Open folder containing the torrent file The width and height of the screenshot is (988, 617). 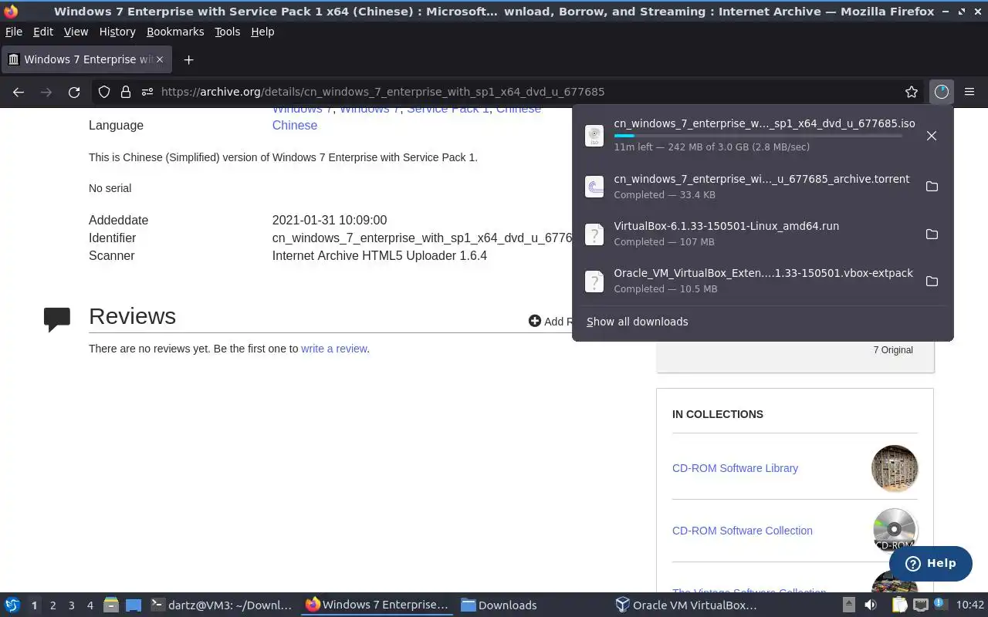point(932,187)
